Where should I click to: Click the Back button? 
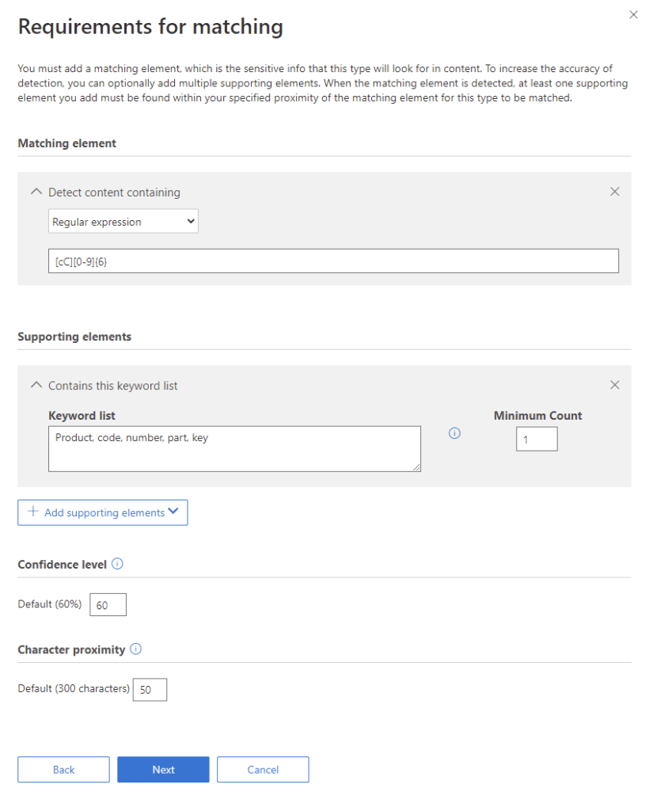click(63, 770)
